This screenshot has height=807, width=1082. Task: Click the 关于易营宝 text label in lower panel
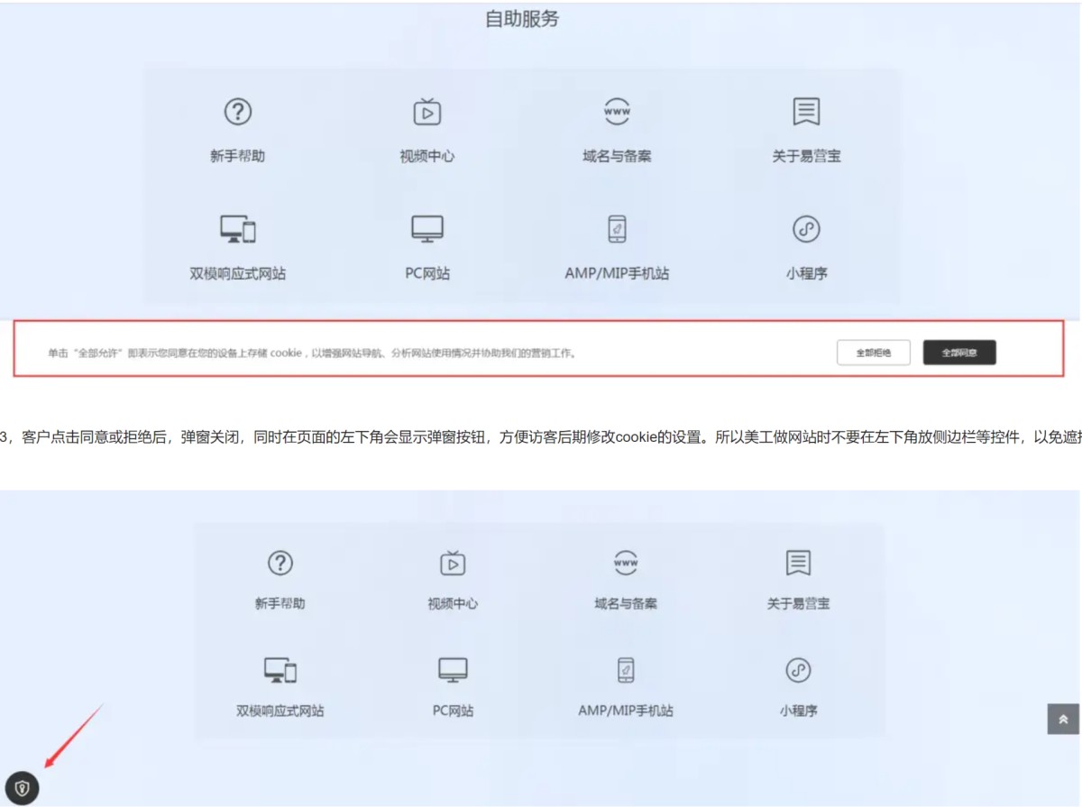click(798, 603)
